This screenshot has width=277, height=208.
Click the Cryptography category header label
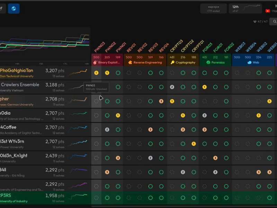pyautogui.click(x=186, y=62)
